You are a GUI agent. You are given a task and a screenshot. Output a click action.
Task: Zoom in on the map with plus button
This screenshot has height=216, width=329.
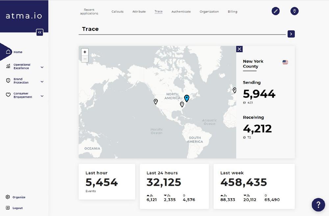click(85, 52)
